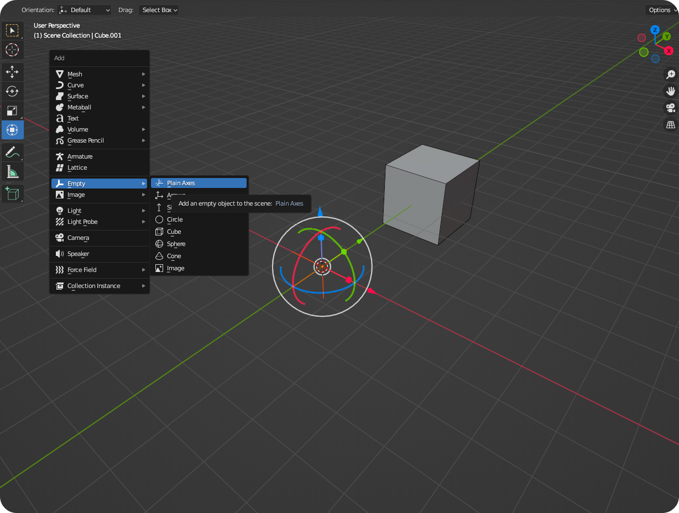Expand the Curve submenu
The height and width of the screenshot is (513, 679).
click(x=100, y=85)
